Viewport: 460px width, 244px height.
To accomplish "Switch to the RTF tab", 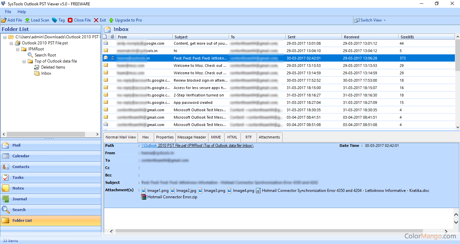I will coord(249,137).
